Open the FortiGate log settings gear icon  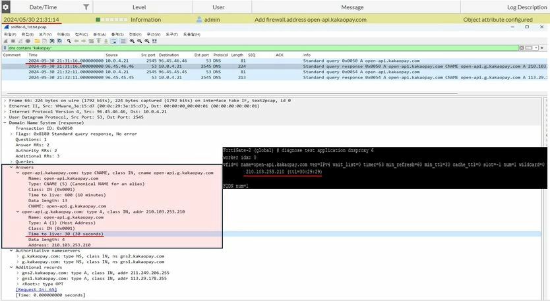5,7
